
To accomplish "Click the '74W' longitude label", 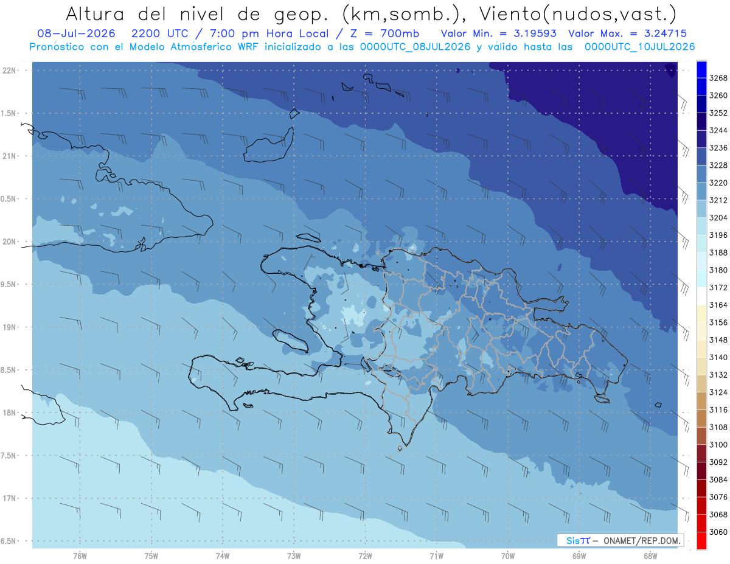I will coord(223,556).
